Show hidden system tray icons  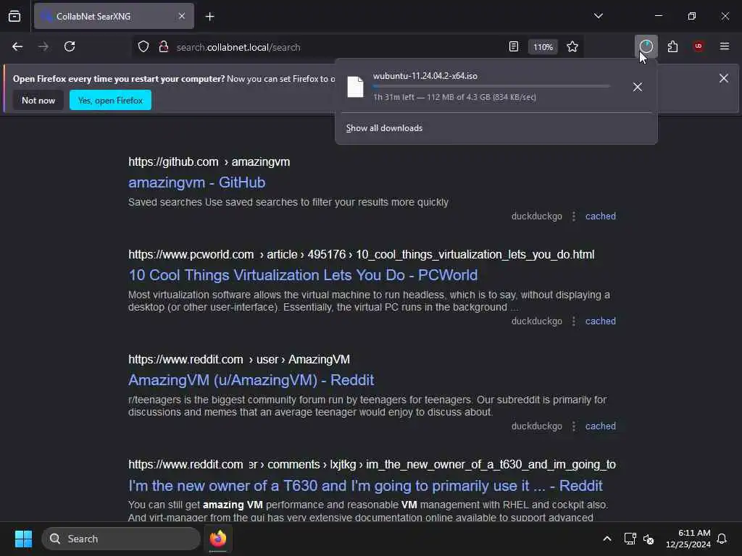(x=607, y=539)
